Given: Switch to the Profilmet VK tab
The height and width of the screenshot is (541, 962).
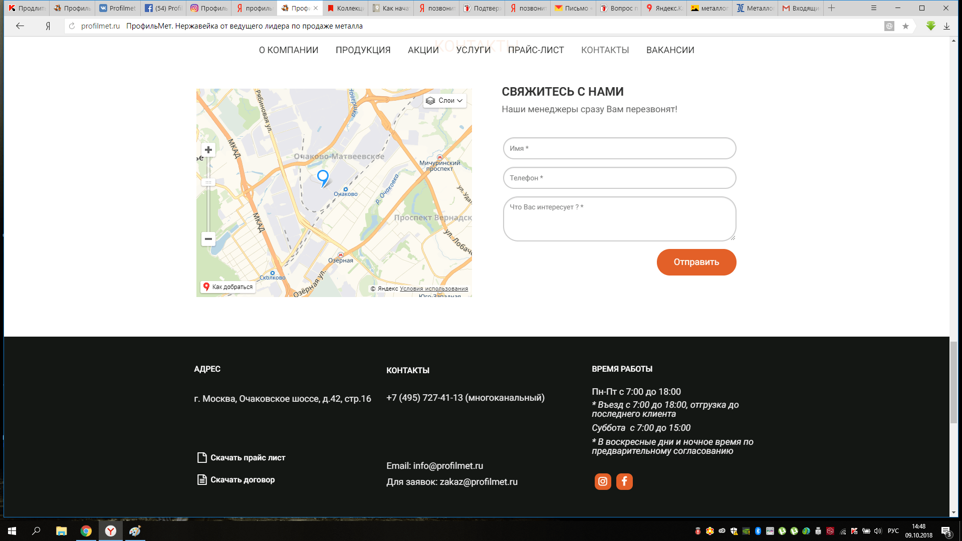Looking at the screenshot, I should [x=118, y=8].
